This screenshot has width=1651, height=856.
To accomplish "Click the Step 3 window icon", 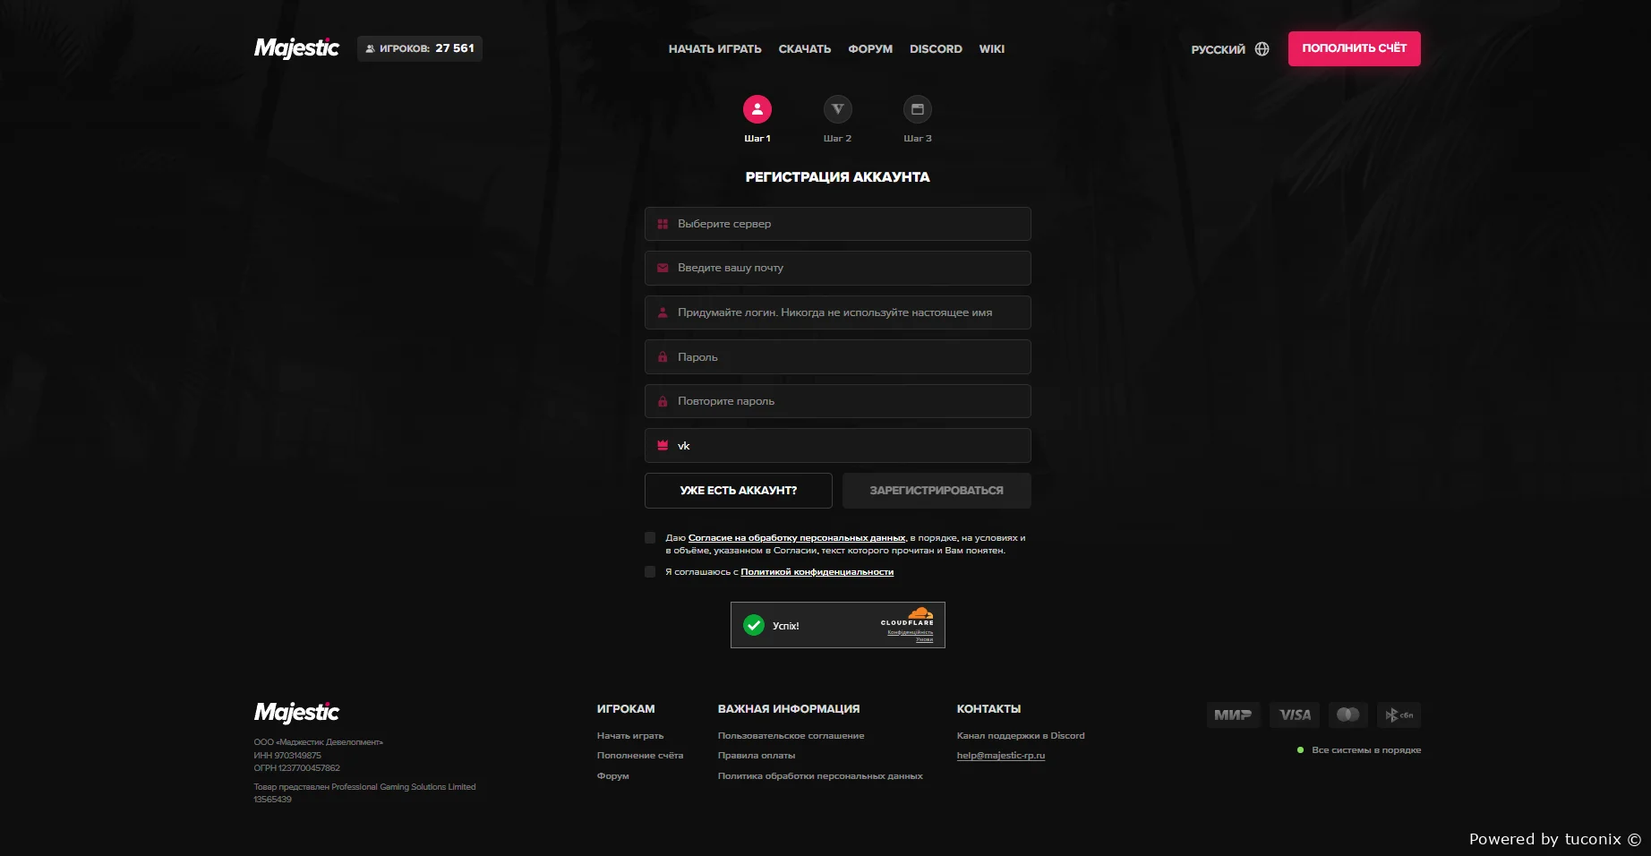I will 917,109.
